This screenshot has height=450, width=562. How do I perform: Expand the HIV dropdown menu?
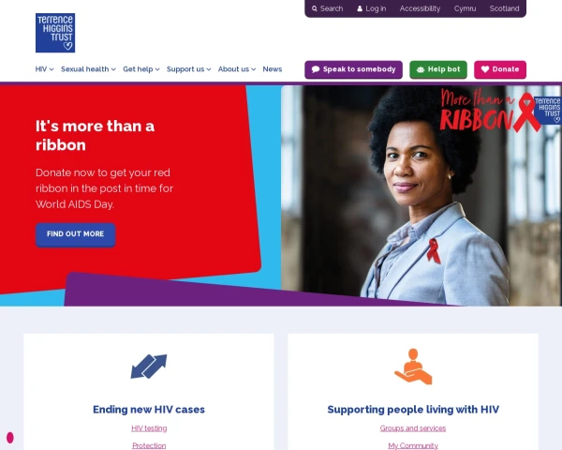(x=44, y=69)
